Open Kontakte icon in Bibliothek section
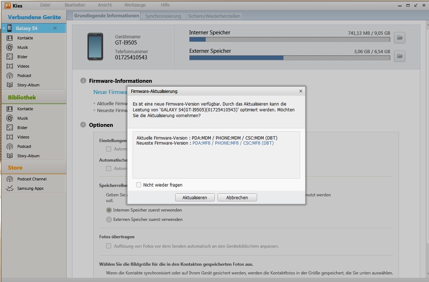 (x=9, y=109)
